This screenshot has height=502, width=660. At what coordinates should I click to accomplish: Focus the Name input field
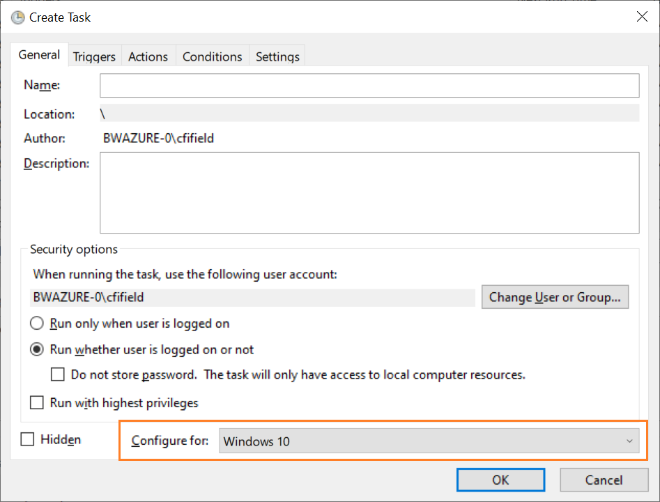(369, 86)
